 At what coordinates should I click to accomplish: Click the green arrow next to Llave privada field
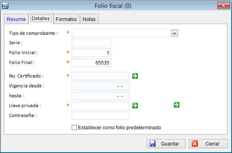[x=135, y=106]
